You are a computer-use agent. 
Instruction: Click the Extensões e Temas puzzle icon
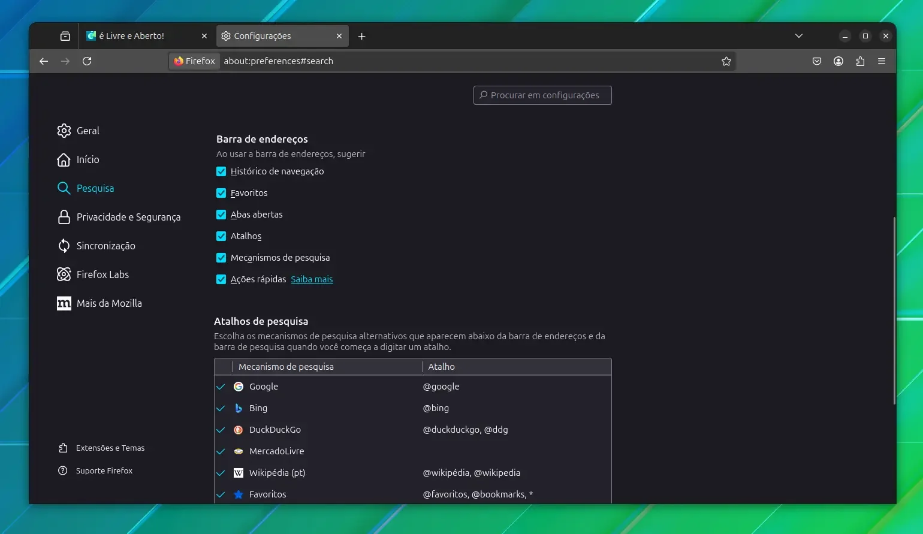coord(63,448)
